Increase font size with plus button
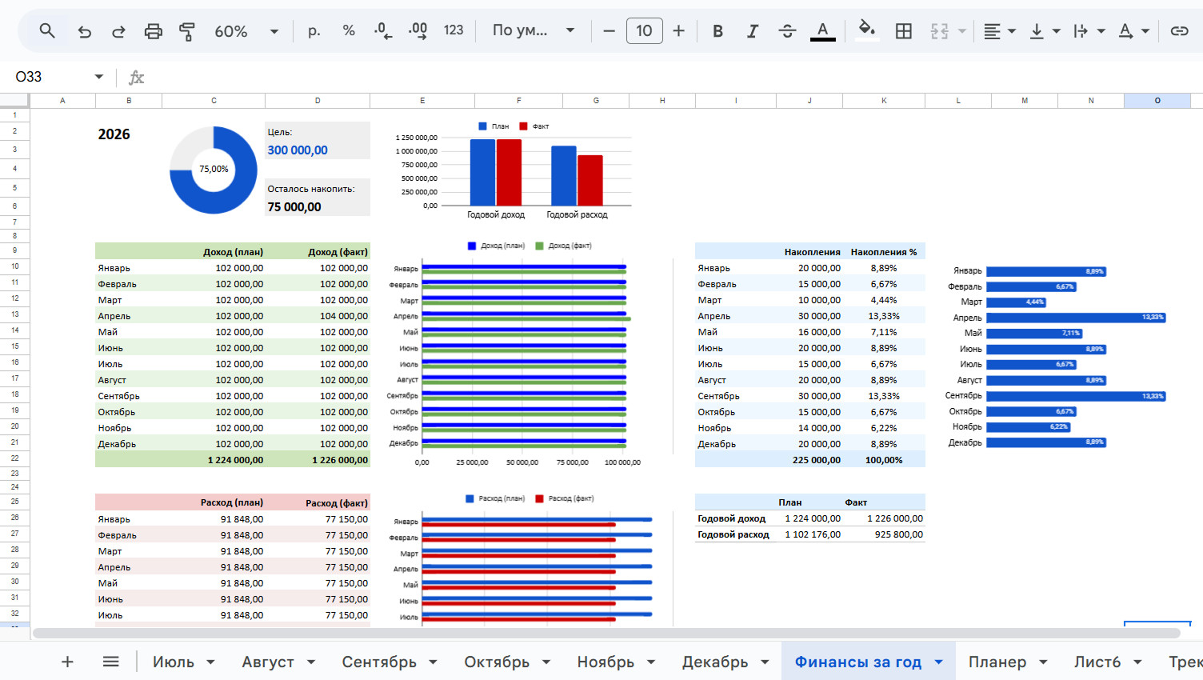Screen dimensions: 1203x680 pyautogui.click(x=678, y=31)
